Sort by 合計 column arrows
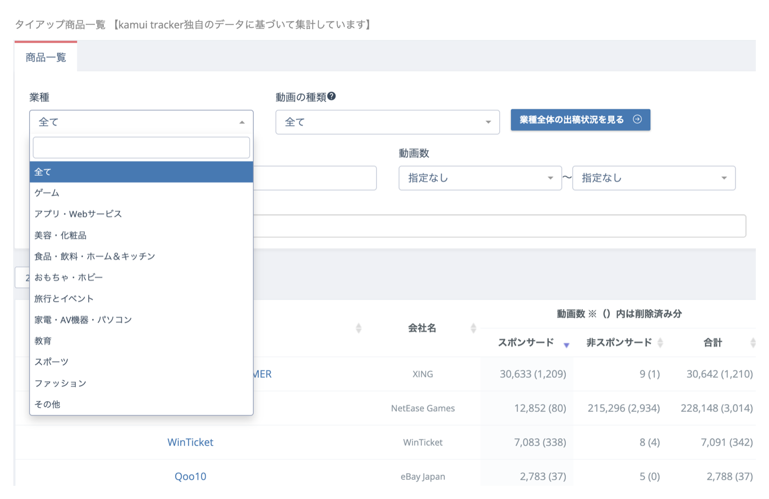The image size is (769, 499). (x=753, y=343)
